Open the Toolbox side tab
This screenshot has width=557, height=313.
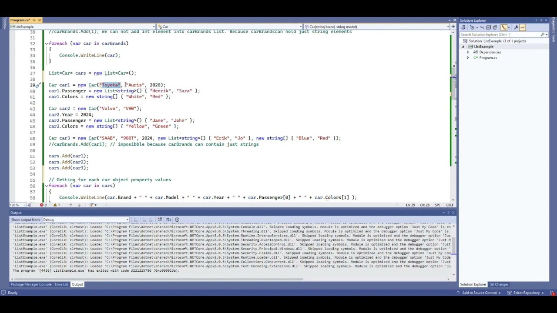(4, 23)
